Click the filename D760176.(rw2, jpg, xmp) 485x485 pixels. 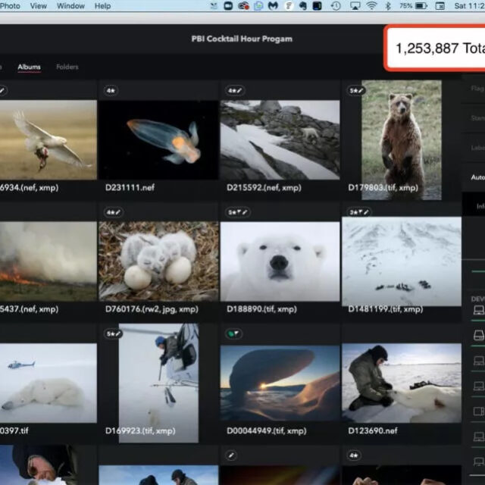152,309
